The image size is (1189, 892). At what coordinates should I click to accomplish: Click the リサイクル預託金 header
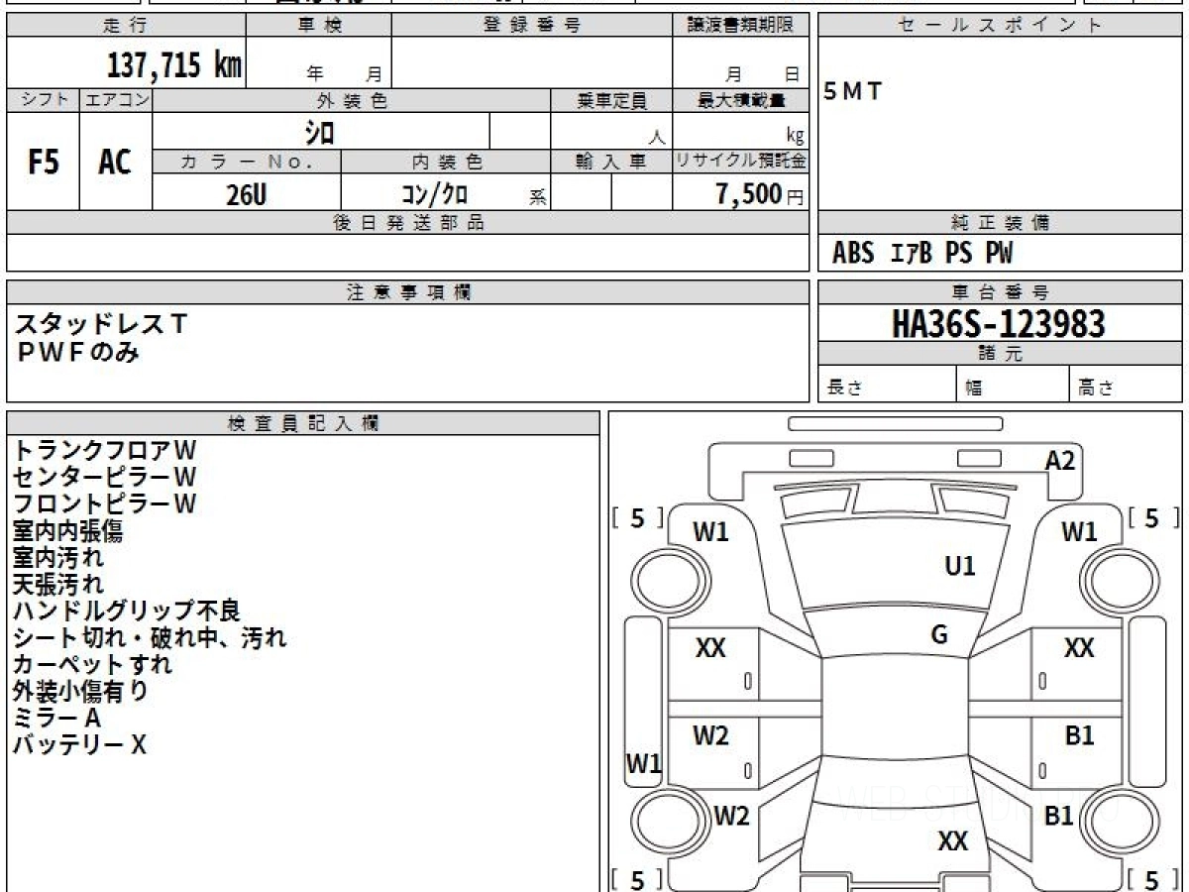coord(741,163)
